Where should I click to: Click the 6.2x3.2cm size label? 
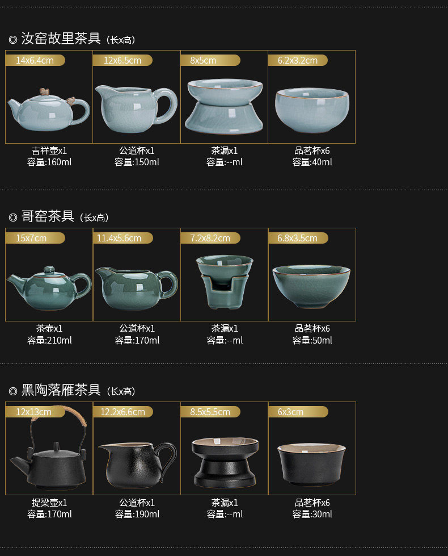coord(298,60)
